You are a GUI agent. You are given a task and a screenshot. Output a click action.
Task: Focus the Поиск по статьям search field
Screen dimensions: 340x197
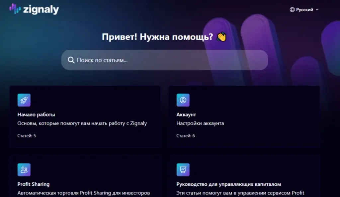pos(165,60)
